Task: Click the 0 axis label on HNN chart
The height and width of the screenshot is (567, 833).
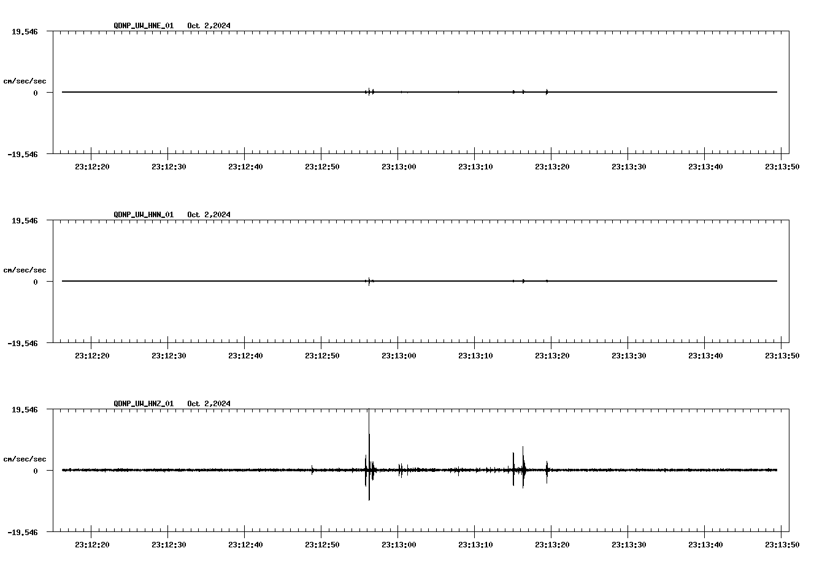Action: [36, 282]
